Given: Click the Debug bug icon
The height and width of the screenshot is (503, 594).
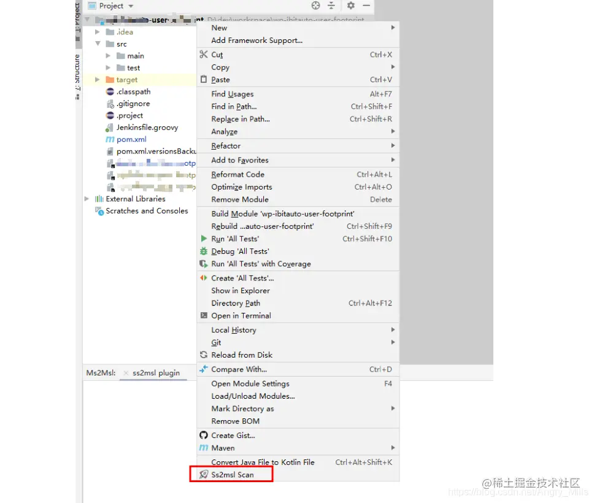Looking at the screenshot, I should coord(204,251).
